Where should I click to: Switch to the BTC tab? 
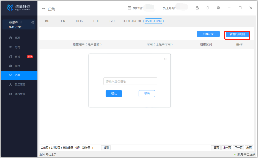click(48, 21)
